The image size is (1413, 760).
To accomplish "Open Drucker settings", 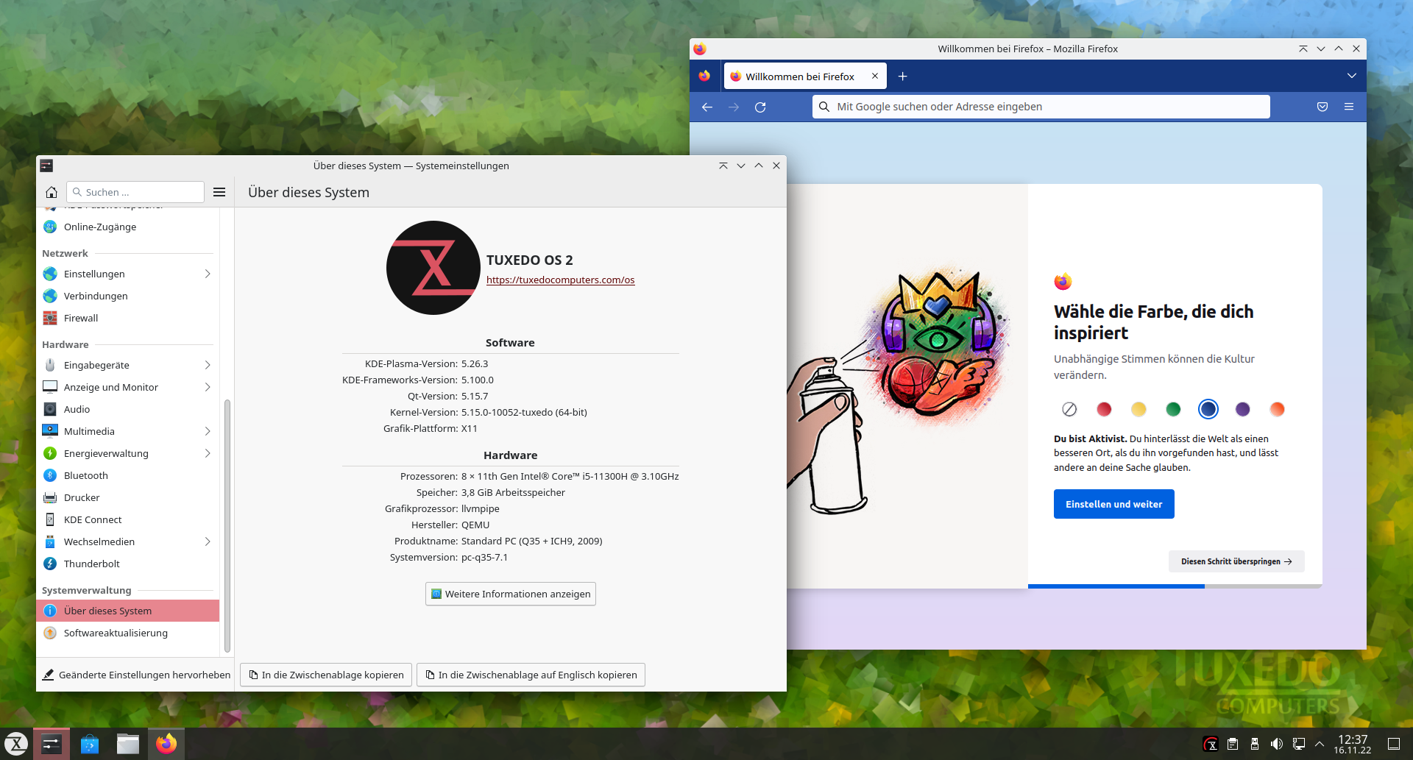I will click(x=128, y=497).
